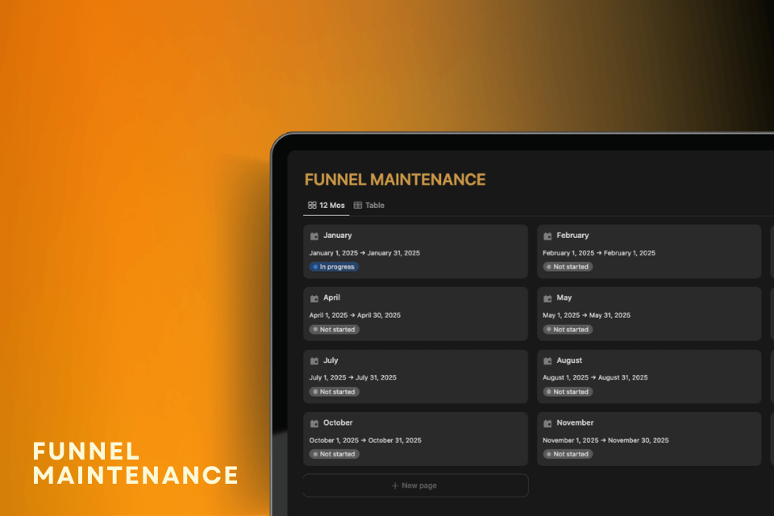Select the August date range text
This screenshot has height=516, width=774.
[595, 377]
